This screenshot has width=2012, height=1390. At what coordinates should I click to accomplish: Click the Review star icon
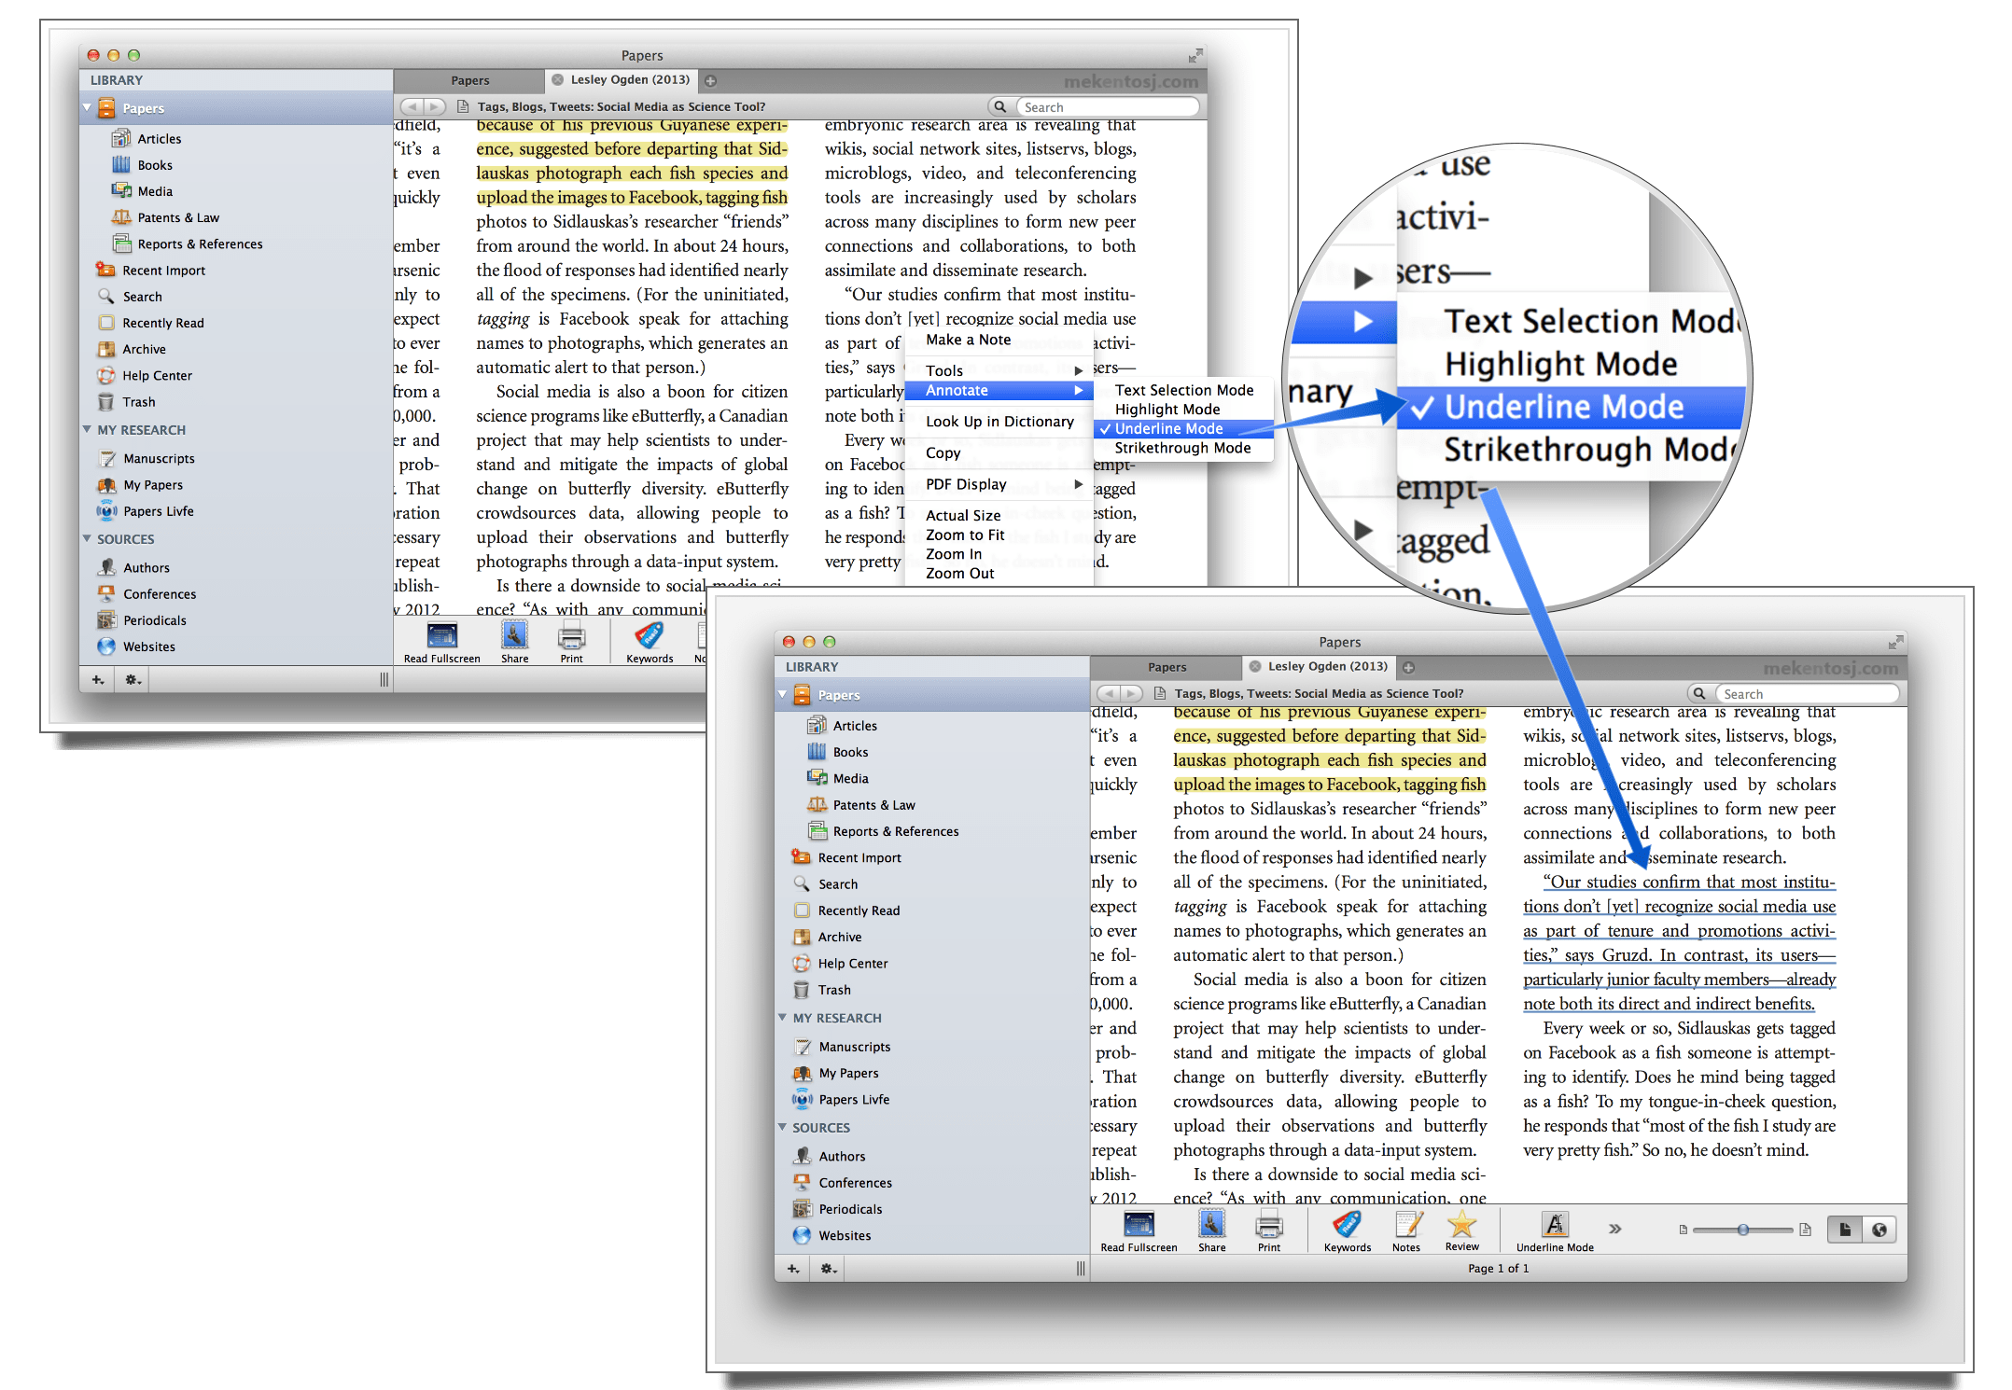1461,1223
